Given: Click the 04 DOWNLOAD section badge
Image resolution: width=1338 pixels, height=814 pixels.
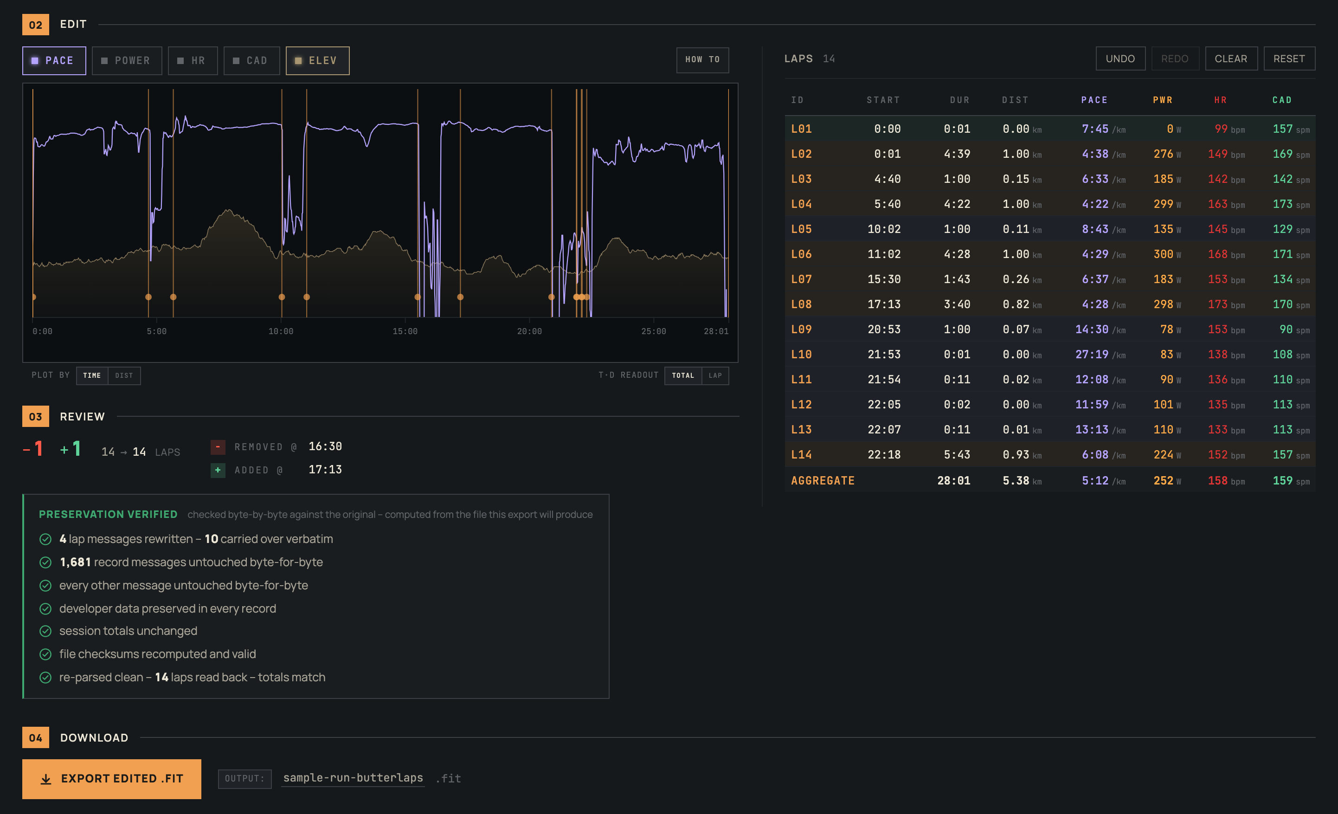Looking at the screenshot, I should (x=35, y=737).
